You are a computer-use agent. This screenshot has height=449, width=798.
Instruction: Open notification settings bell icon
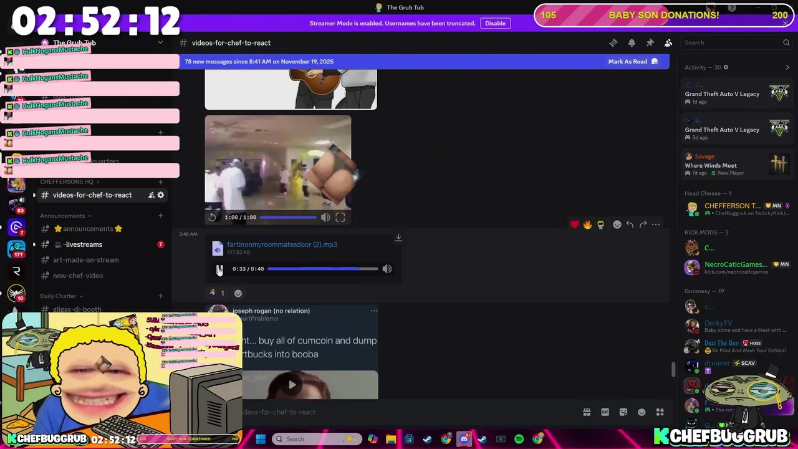point(632,42)
